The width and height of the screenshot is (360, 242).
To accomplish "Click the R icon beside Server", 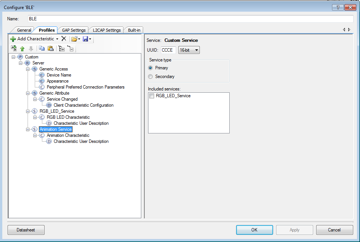I will pyautogui.click(x=27, y=63).
